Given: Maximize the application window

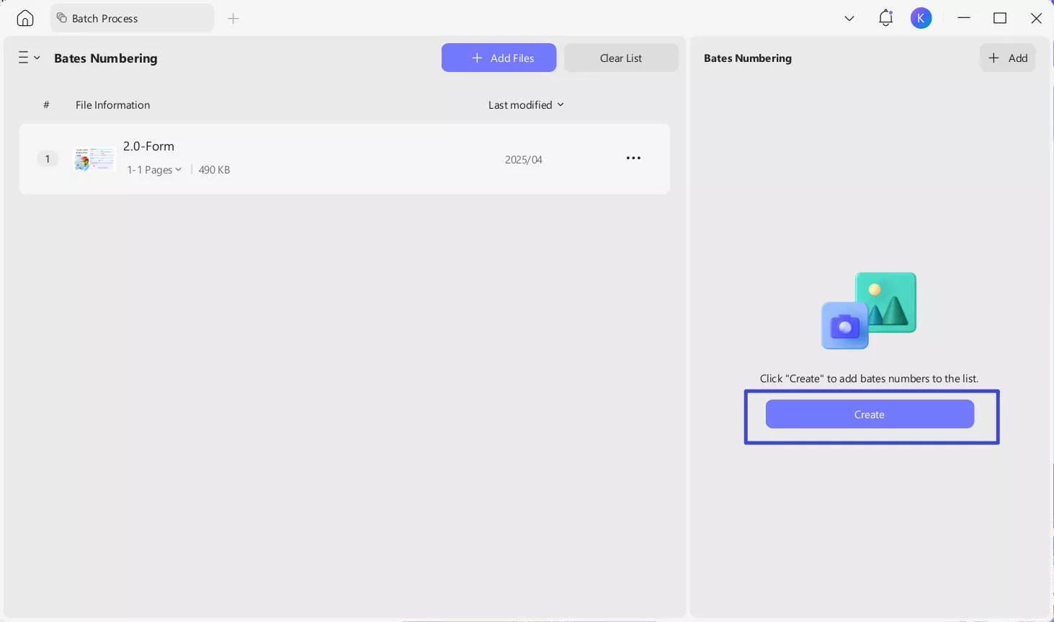Looking at the screenshot, I should click(x=1000, y=19).
